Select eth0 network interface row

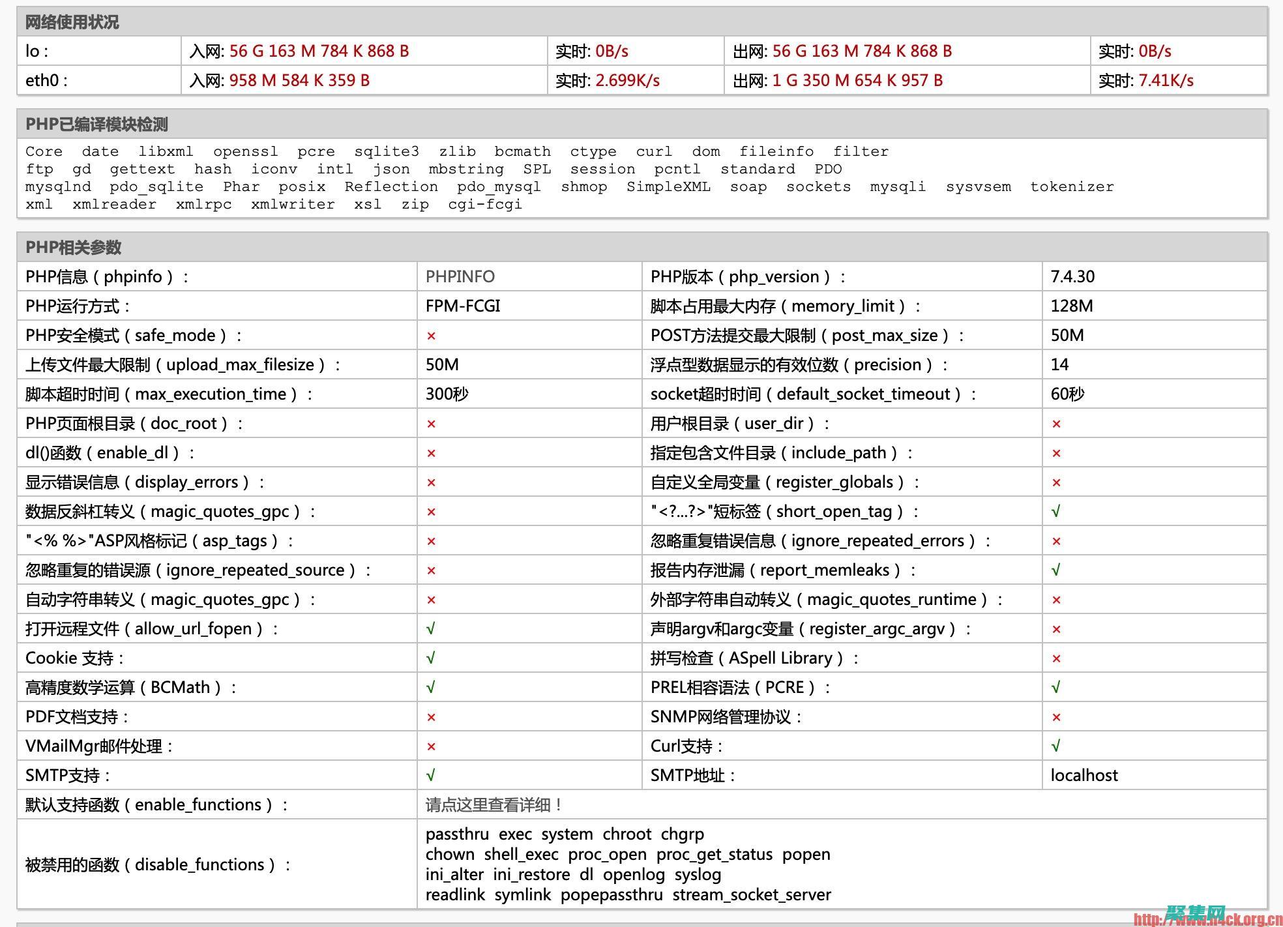point(641,81)
